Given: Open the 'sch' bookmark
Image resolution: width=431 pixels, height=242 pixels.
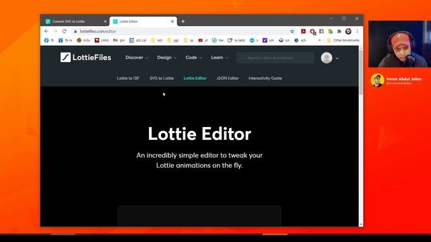Looking at the screenshot, I should click(300, 40).
